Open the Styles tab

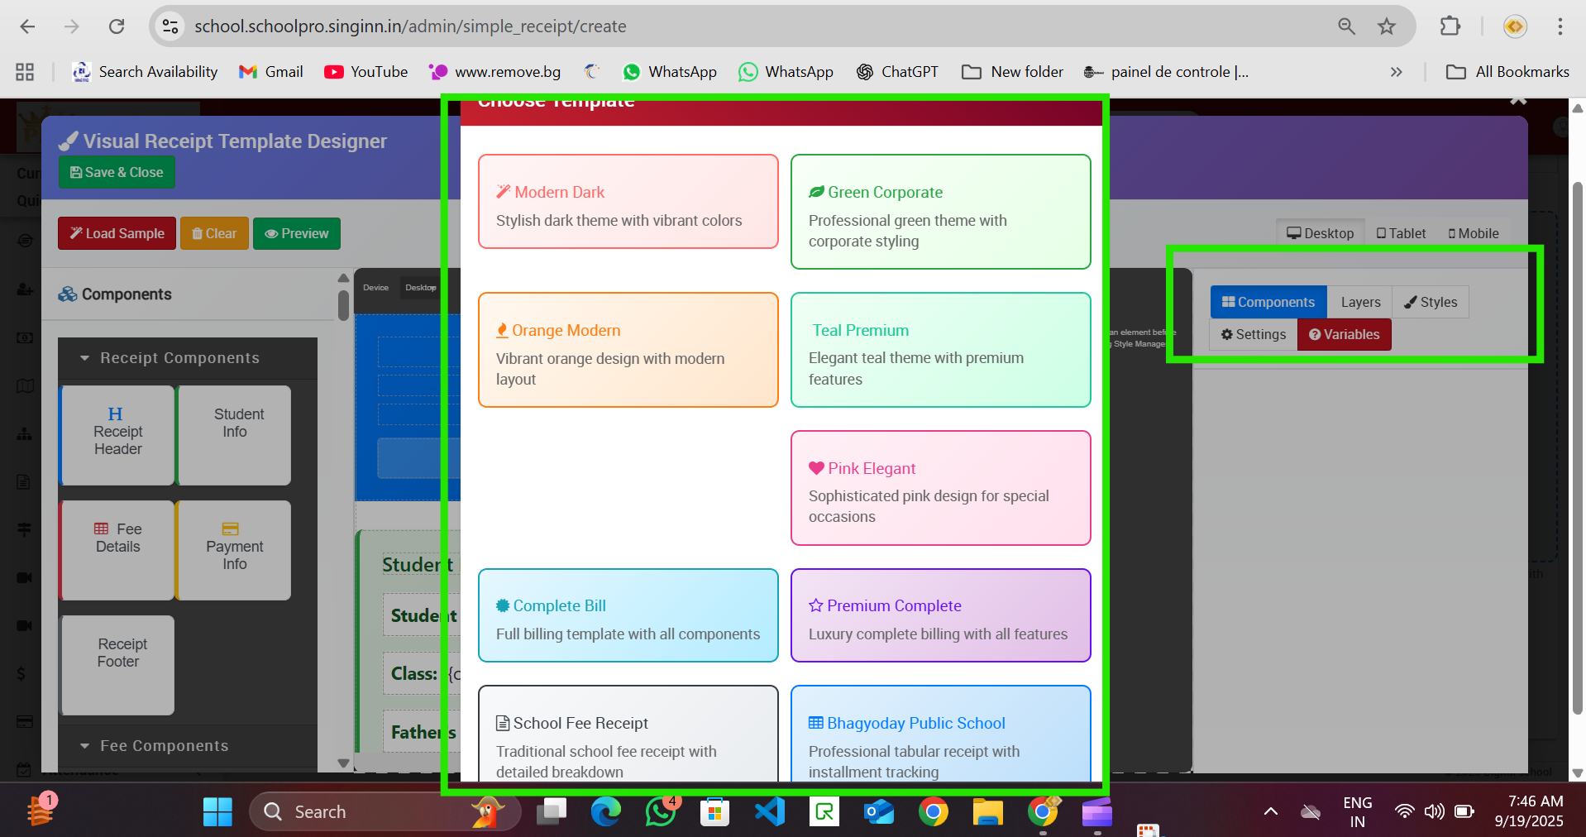[x=1431, y=302]
